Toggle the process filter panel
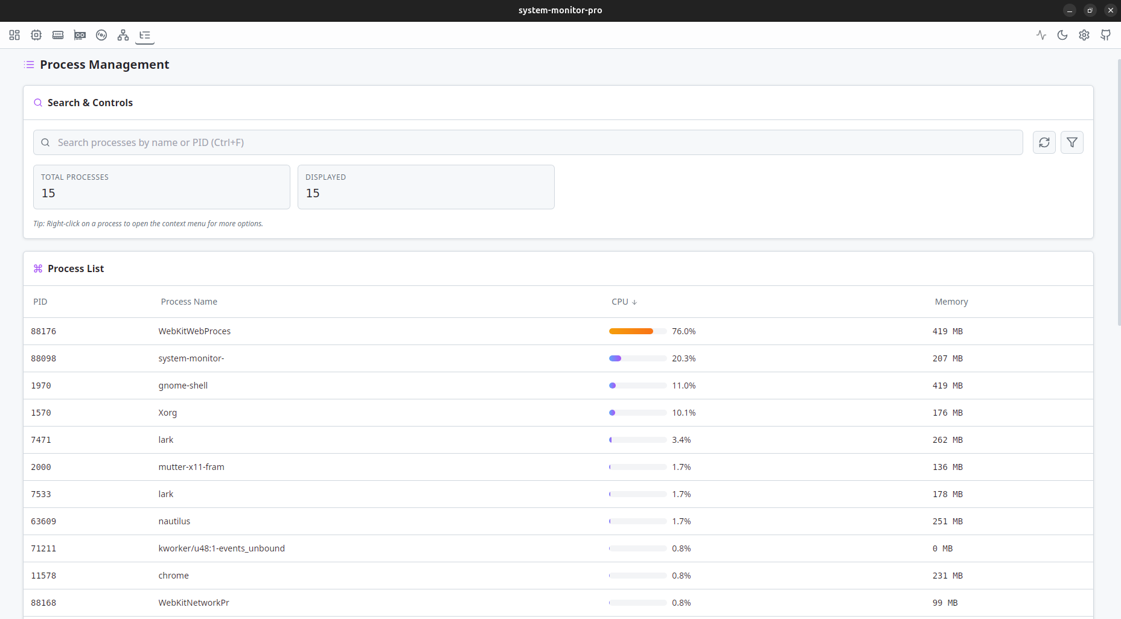 tap(1072, 142)
